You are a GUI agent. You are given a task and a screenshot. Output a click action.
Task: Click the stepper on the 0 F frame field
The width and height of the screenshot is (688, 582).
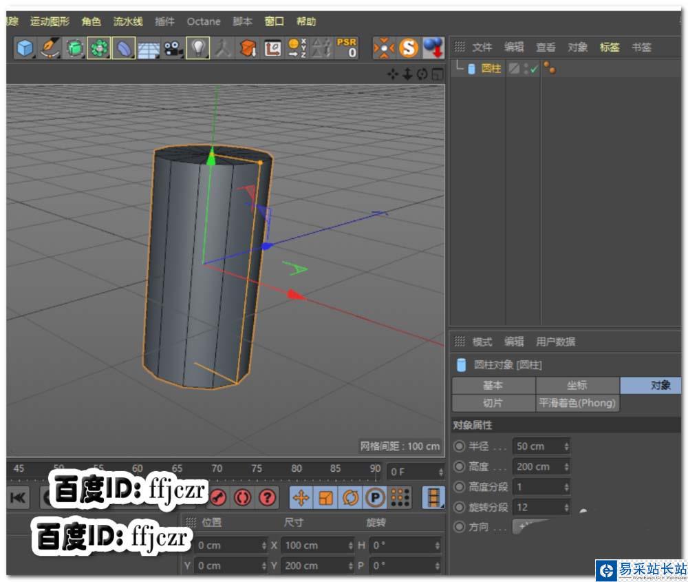pyautogui.click(x=440, y=472)
